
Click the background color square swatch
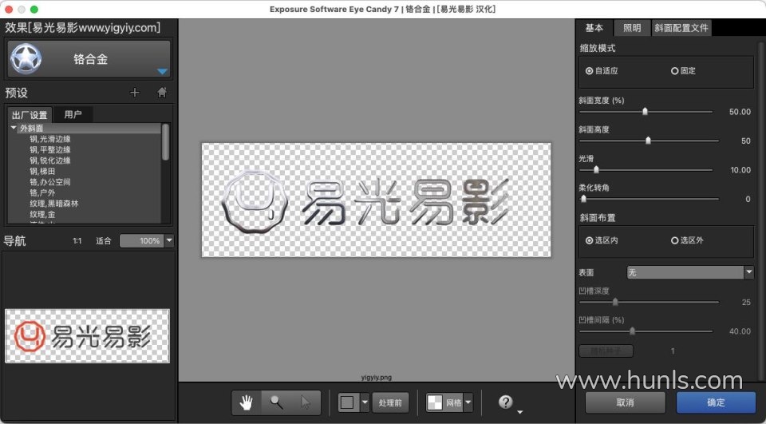pos(347,402)
